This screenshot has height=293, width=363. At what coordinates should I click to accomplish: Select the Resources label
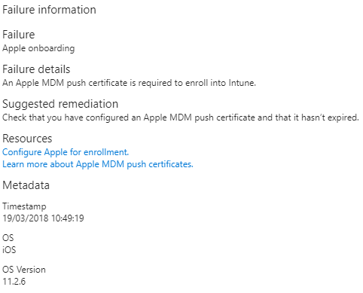pyautogui.click(x=27, y=139)
